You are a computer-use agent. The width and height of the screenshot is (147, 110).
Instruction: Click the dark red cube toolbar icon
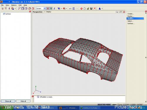[x=29, y=9]
